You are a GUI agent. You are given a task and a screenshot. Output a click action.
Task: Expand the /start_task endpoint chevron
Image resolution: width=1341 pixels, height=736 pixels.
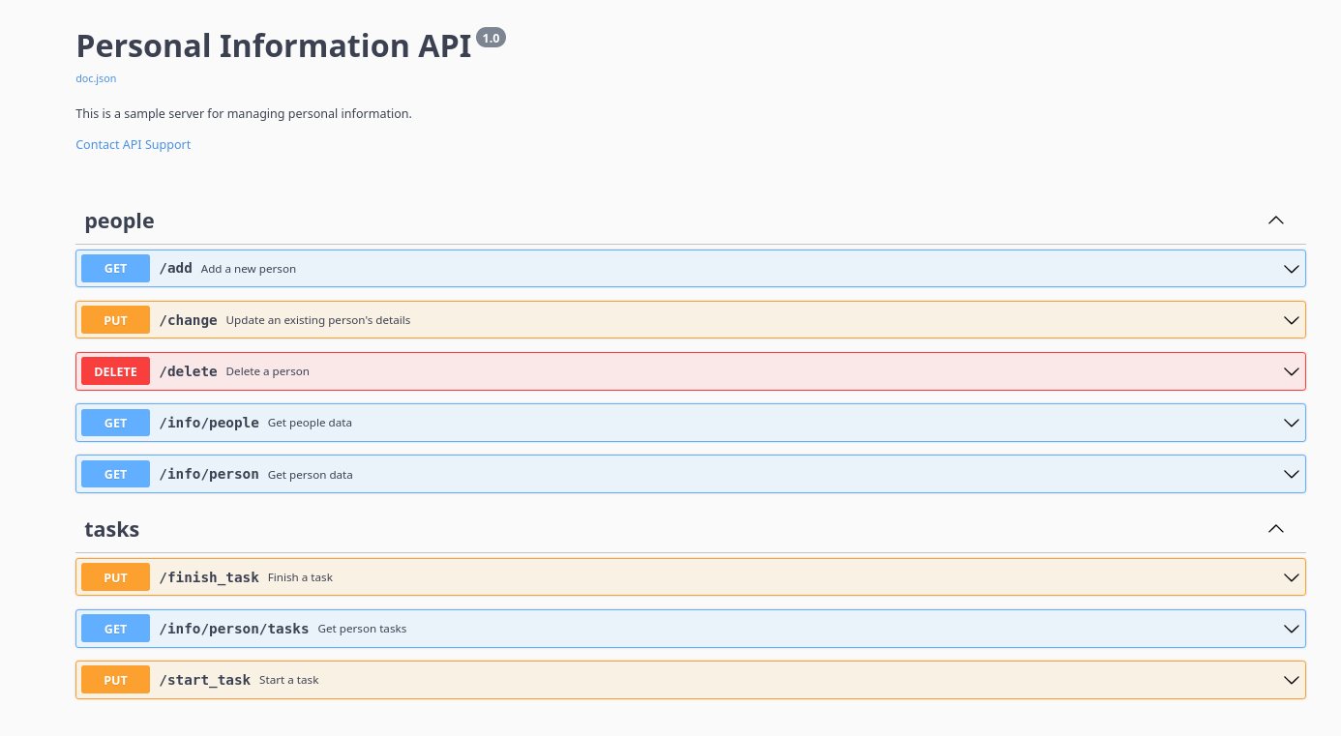tap(1291, 680)
